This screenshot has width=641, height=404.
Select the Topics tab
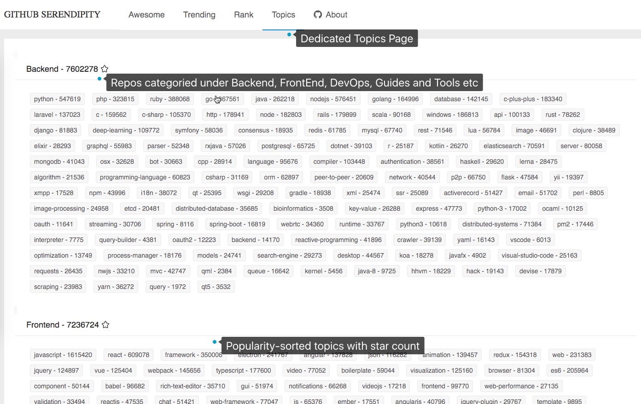pyautogui.click(x=283, y=14)
